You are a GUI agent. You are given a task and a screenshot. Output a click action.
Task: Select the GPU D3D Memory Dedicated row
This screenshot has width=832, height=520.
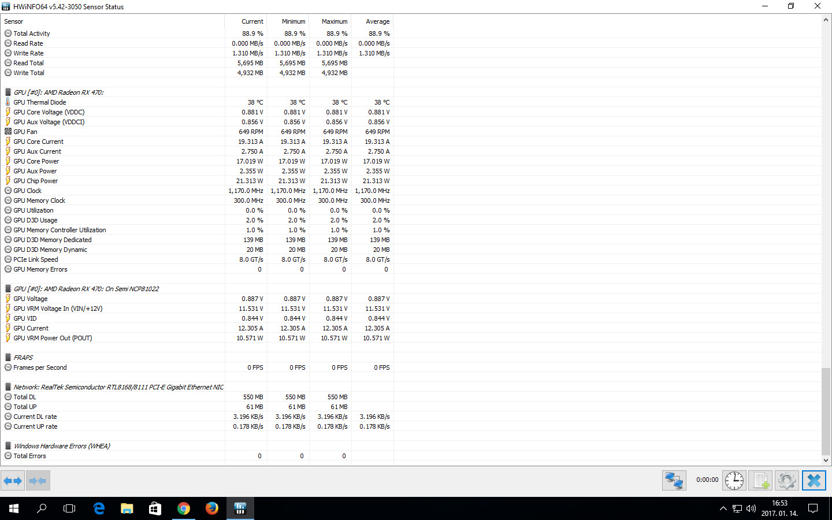(197, 240)
